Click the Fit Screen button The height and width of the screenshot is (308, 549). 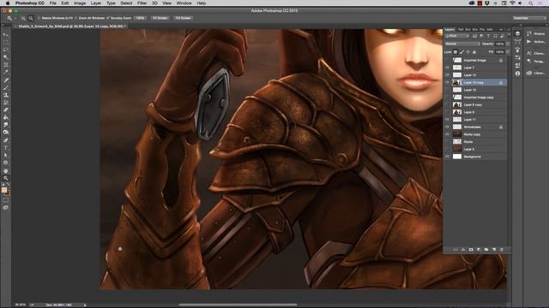point(160,18)
